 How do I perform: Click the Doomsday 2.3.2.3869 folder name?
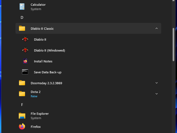point(46,83)
